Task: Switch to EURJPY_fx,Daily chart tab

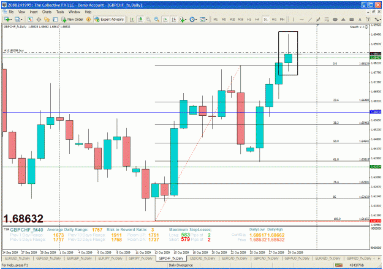Action: coord(110,258)
